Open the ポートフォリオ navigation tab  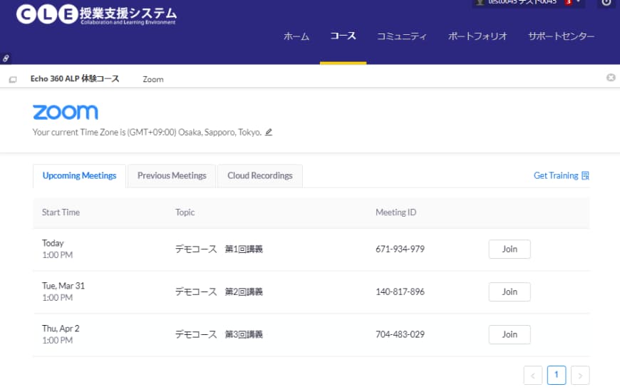click(477, 36)
